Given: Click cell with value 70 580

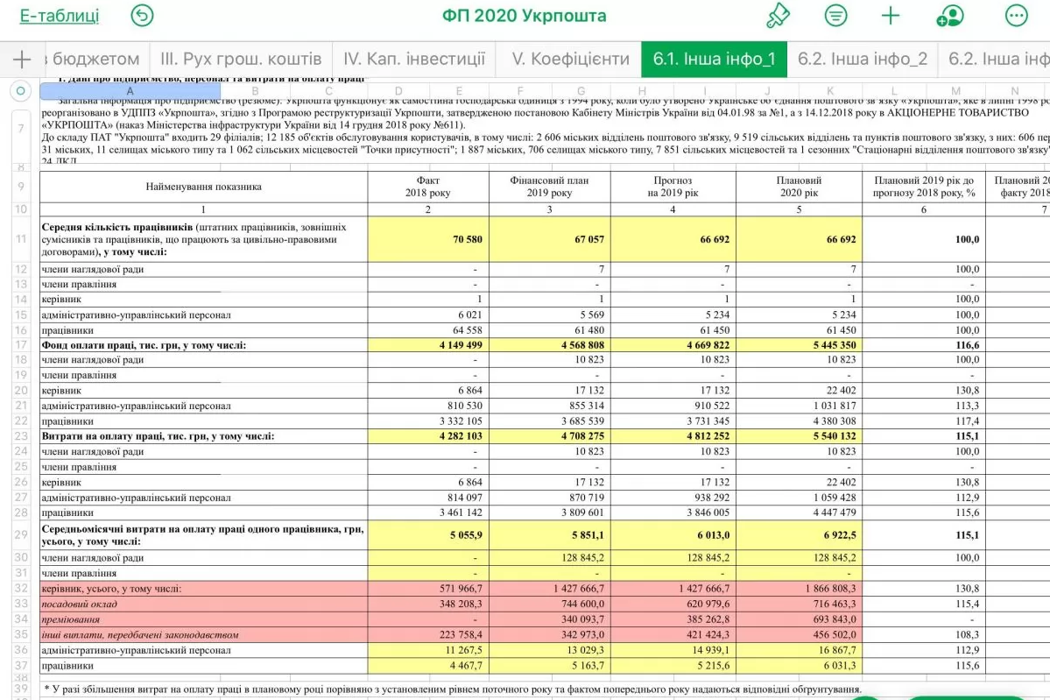Looking at the screenshot, I should [x=428, y=239].
